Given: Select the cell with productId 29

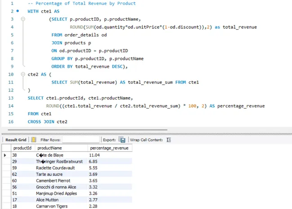Looking at the screenshot, I should click(23, 161).
